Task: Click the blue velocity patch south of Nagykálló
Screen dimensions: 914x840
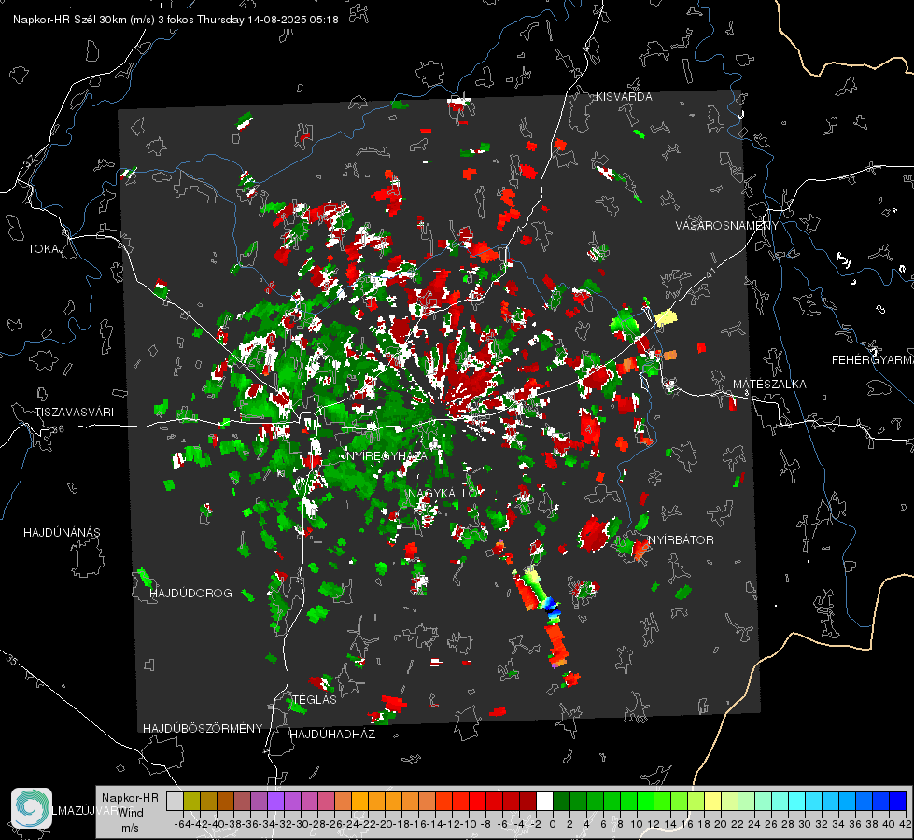Action: click(552, 609)
